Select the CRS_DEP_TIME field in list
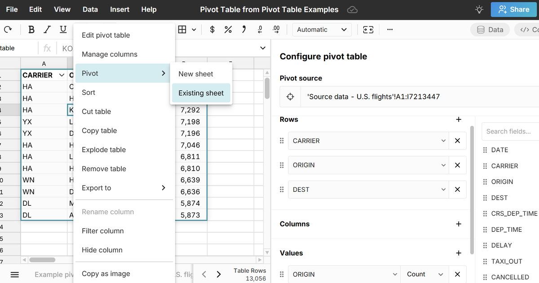Image resolution: width=539 pixels, height=283 pixels. (x=514, y=213)
